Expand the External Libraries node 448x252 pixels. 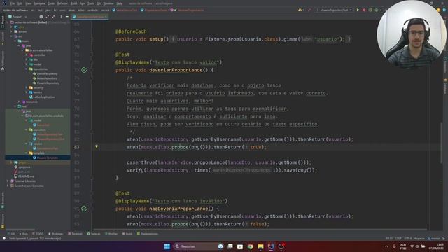8,181
